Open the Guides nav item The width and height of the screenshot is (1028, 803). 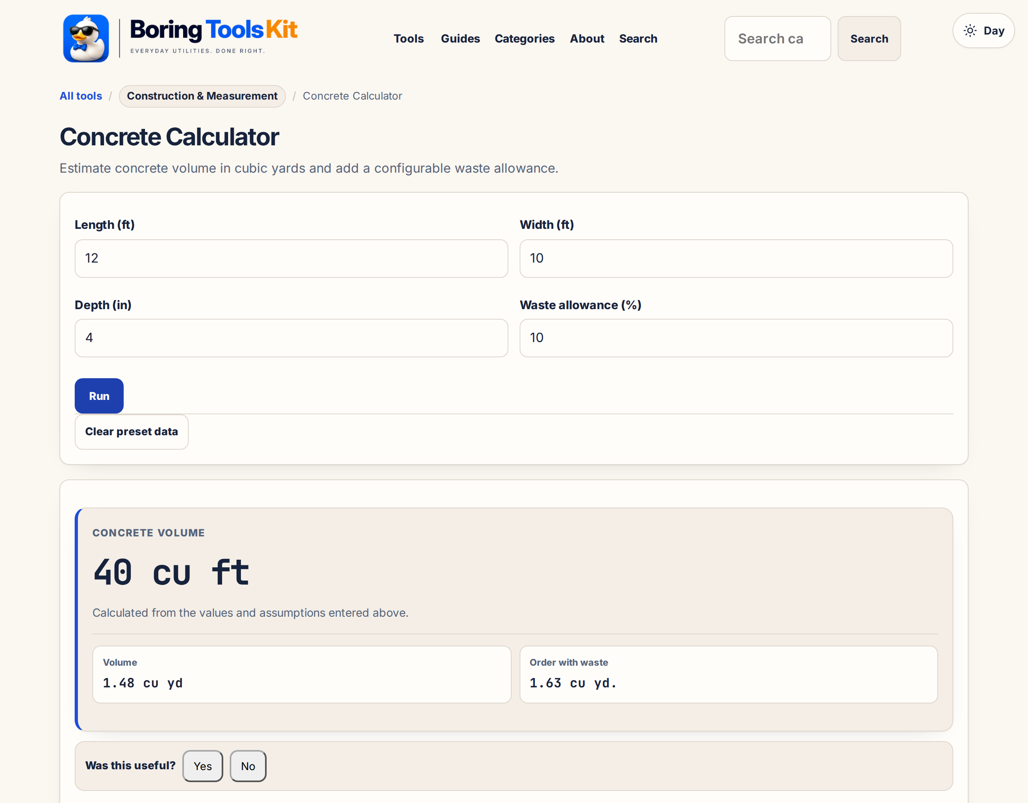coord(460,39)
